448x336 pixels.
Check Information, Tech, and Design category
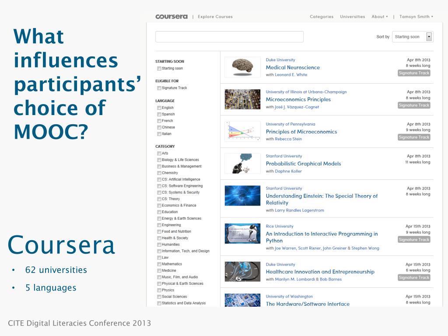click(x=159, y=251)
